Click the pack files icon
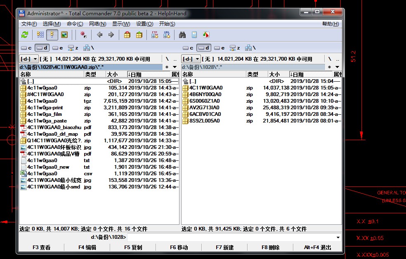 [127, 35]
